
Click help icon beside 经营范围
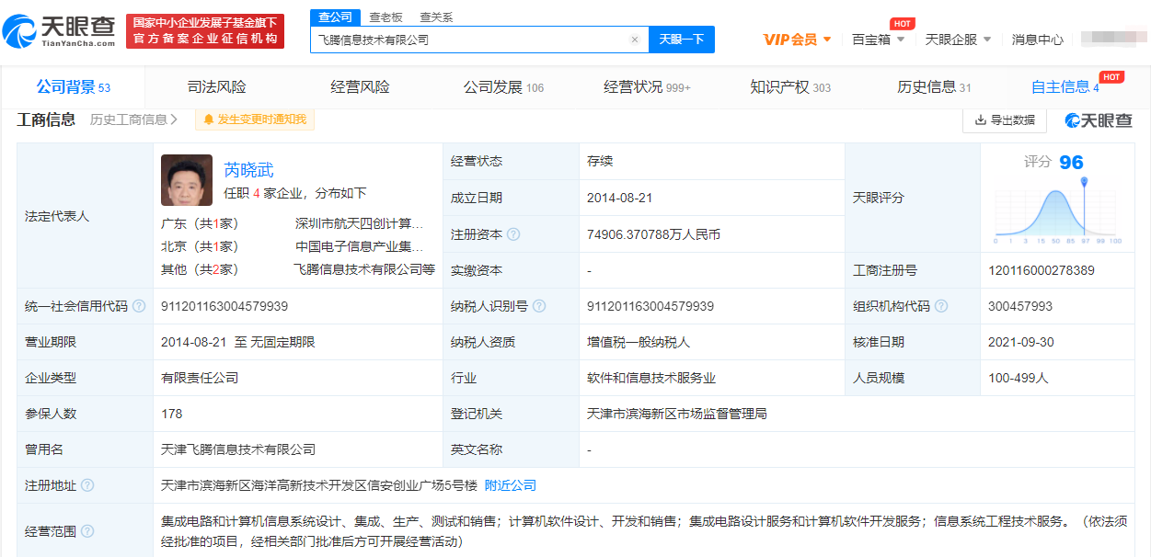click(87, 531)
